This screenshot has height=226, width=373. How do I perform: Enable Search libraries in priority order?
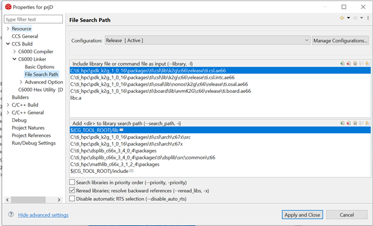(x=72, y=182)
